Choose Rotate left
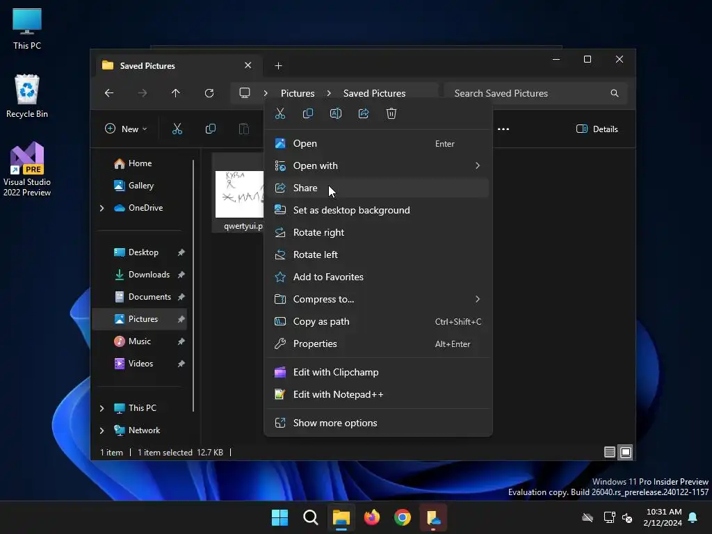Screen dimensions: 712x534 [x=378, y=254]
